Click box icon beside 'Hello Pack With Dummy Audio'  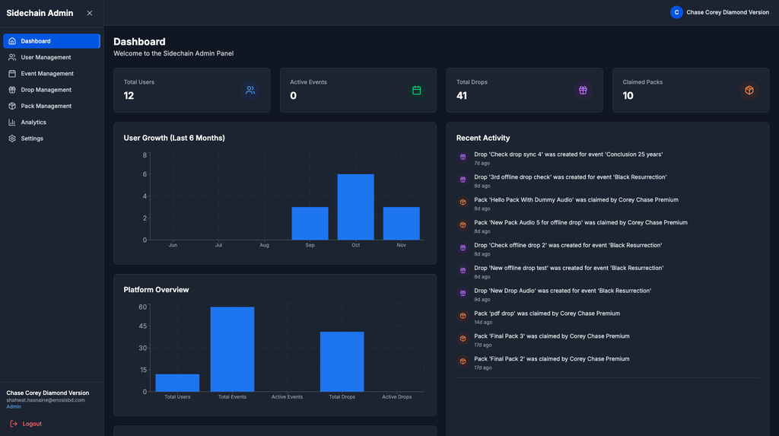click(463, 202)
